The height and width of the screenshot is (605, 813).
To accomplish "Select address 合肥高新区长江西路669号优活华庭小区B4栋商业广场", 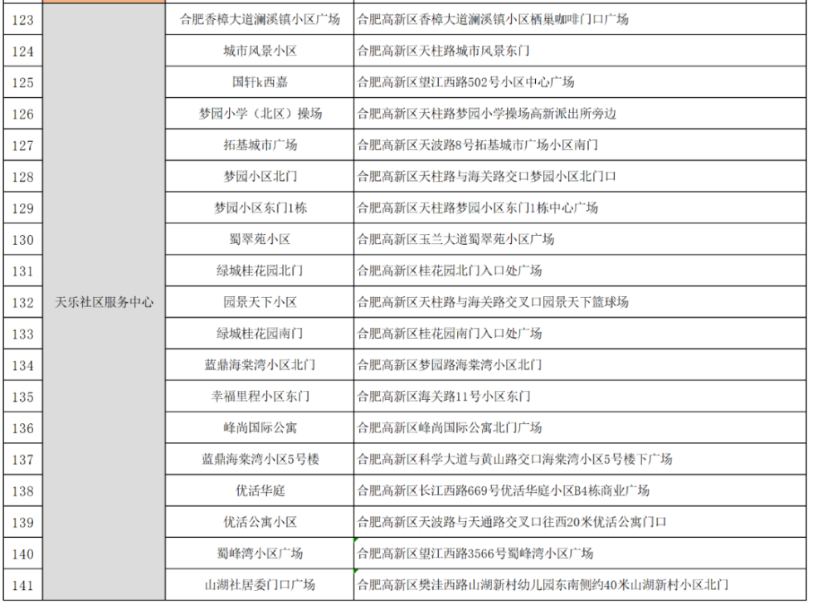I will [580, 490].
